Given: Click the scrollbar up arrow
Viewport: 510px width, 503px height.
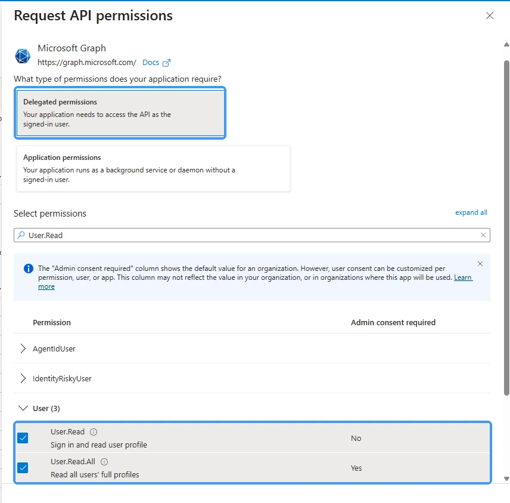Looking at the screenshot, I should (506, 45).
